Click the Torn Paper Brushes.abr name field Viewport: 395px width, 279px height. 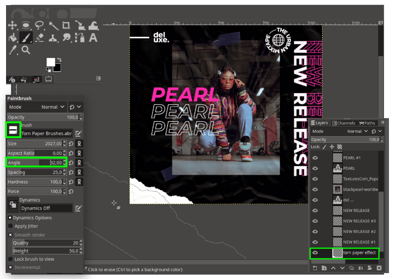tap(46, 133)
